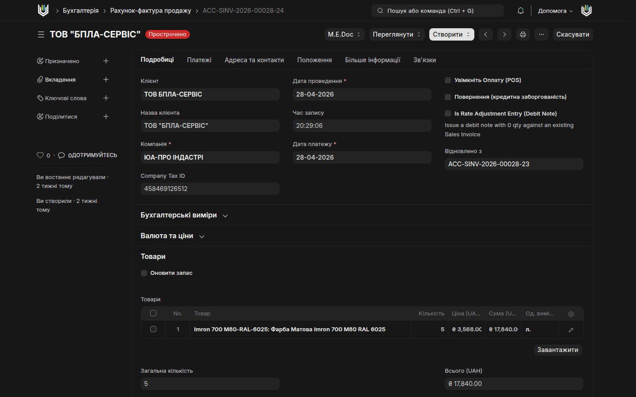
Task: Click quantity cell 5 in row 1
Action: (x=430, y=330)
